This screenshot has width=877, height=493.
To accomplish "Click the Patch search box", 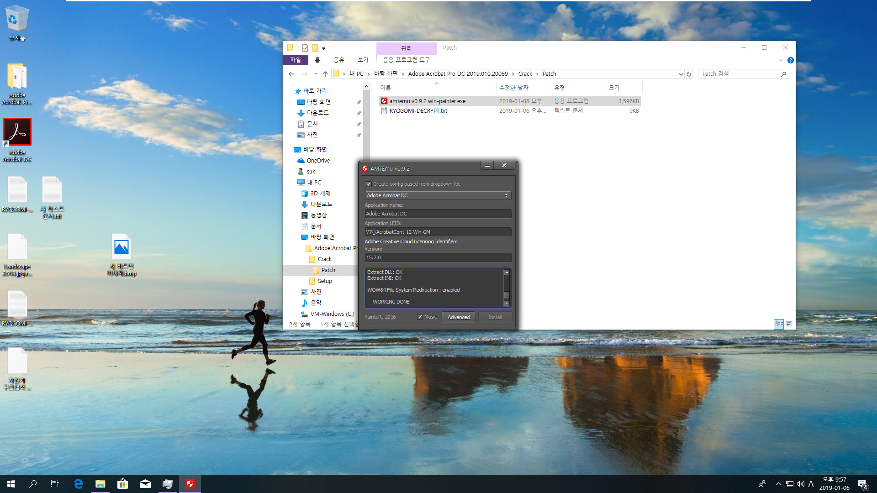I will click(x=744, y=74).
